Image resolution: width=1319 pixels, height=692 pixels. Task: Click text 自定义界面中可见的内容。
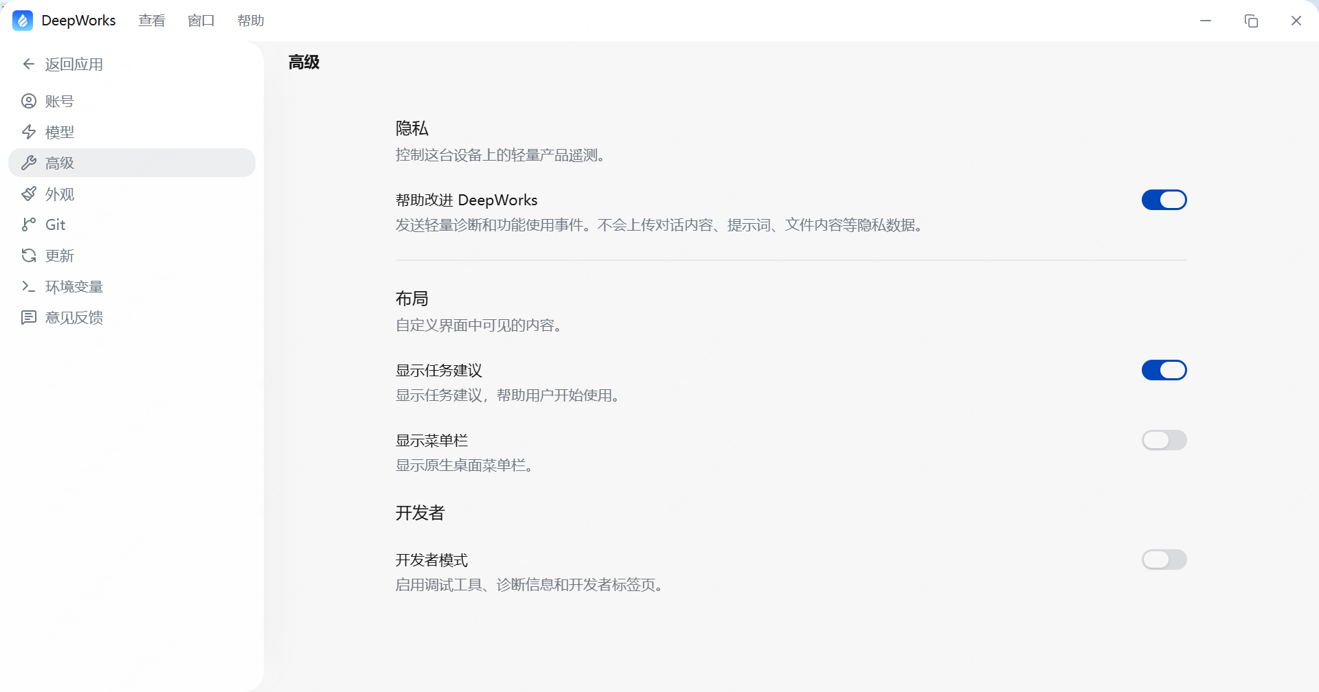click(x=479, y=325)
